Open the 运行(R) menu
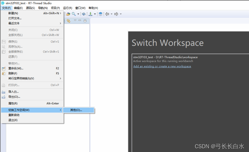Screen dimensions: 249x152 [67, 8]
